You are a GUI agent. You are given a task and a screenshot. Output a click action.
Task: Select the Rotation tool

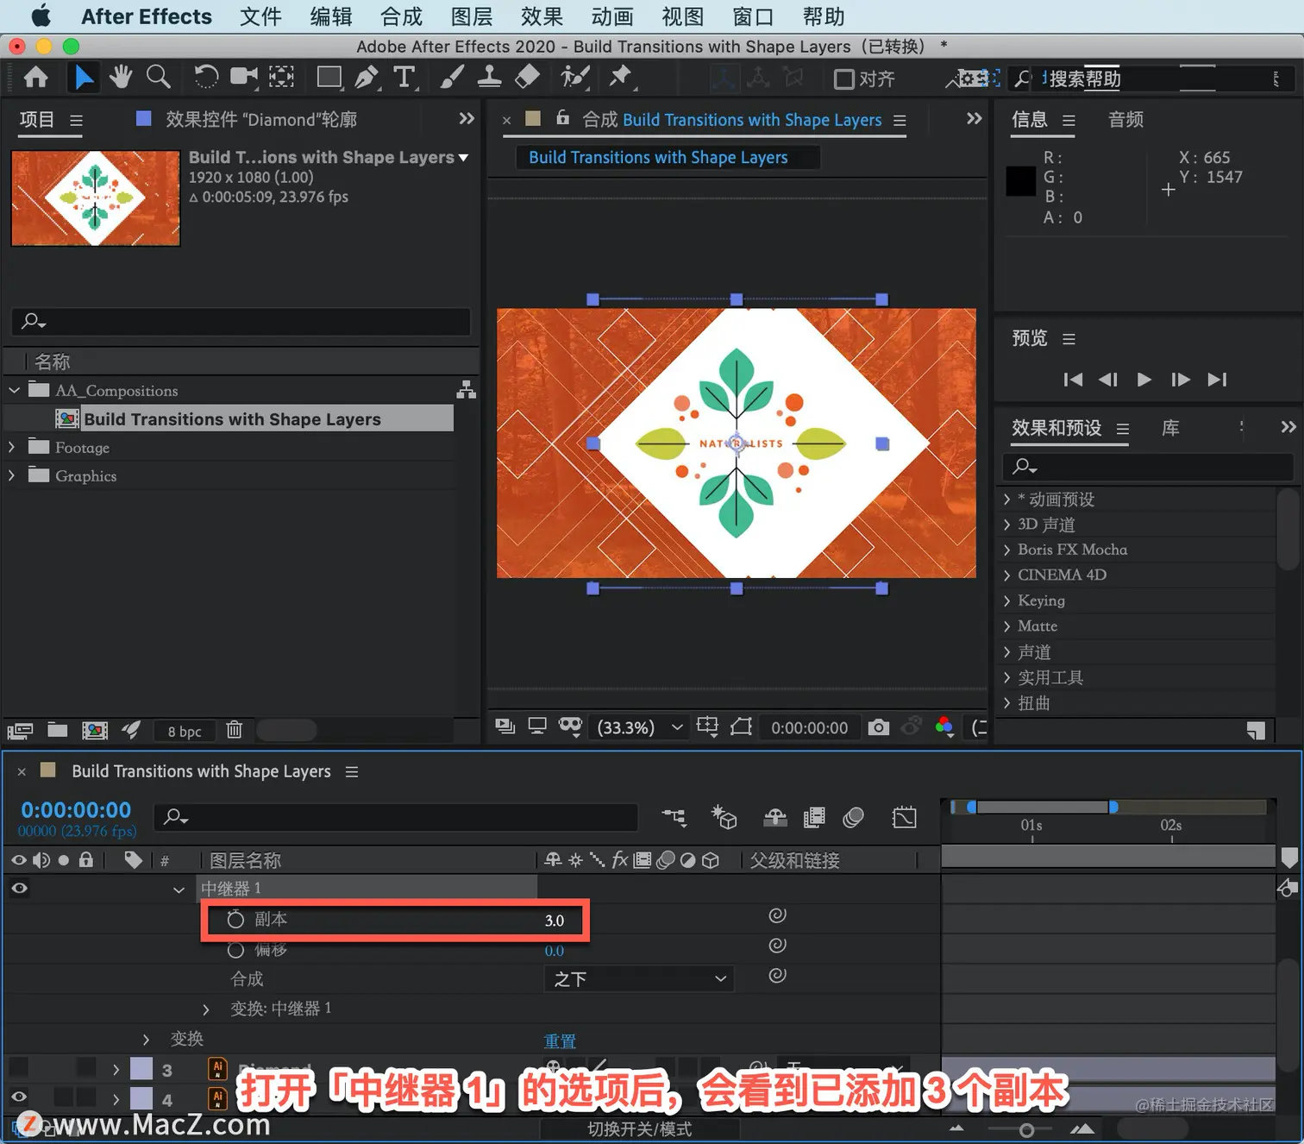[x=205, y=78]
